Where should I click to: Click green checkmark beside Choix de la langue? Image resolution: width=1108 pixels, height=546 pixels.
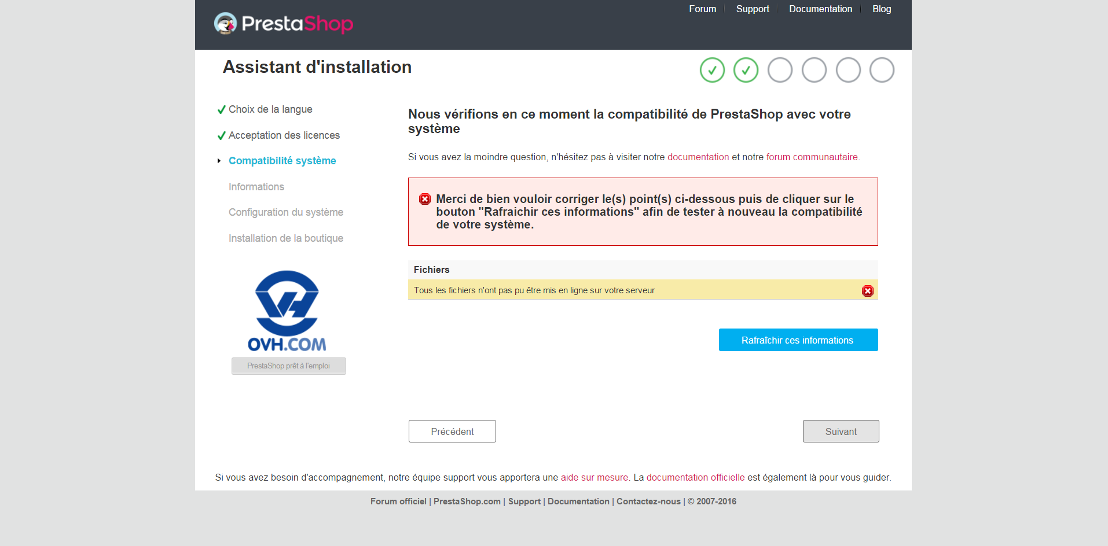pyautogui.click(x=221, y=110)
